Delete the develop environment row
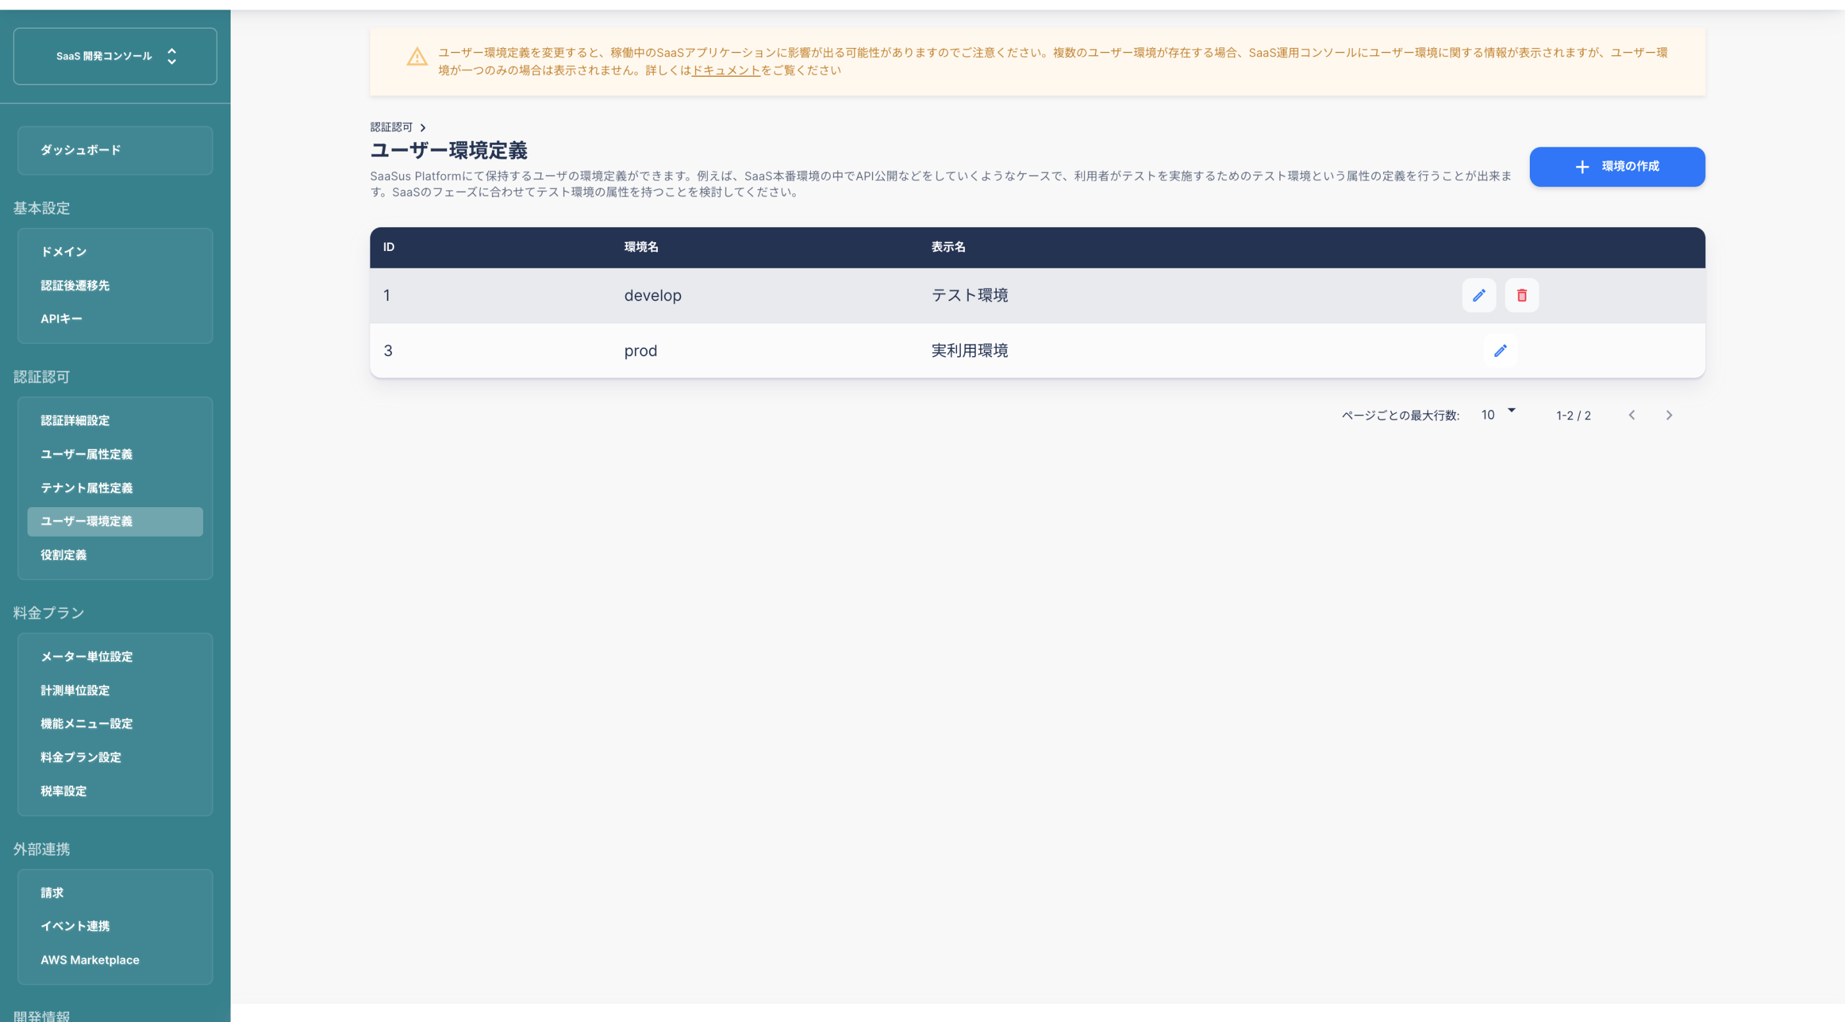This screenshot has height=1022, width=1845. pos(1521,296)
